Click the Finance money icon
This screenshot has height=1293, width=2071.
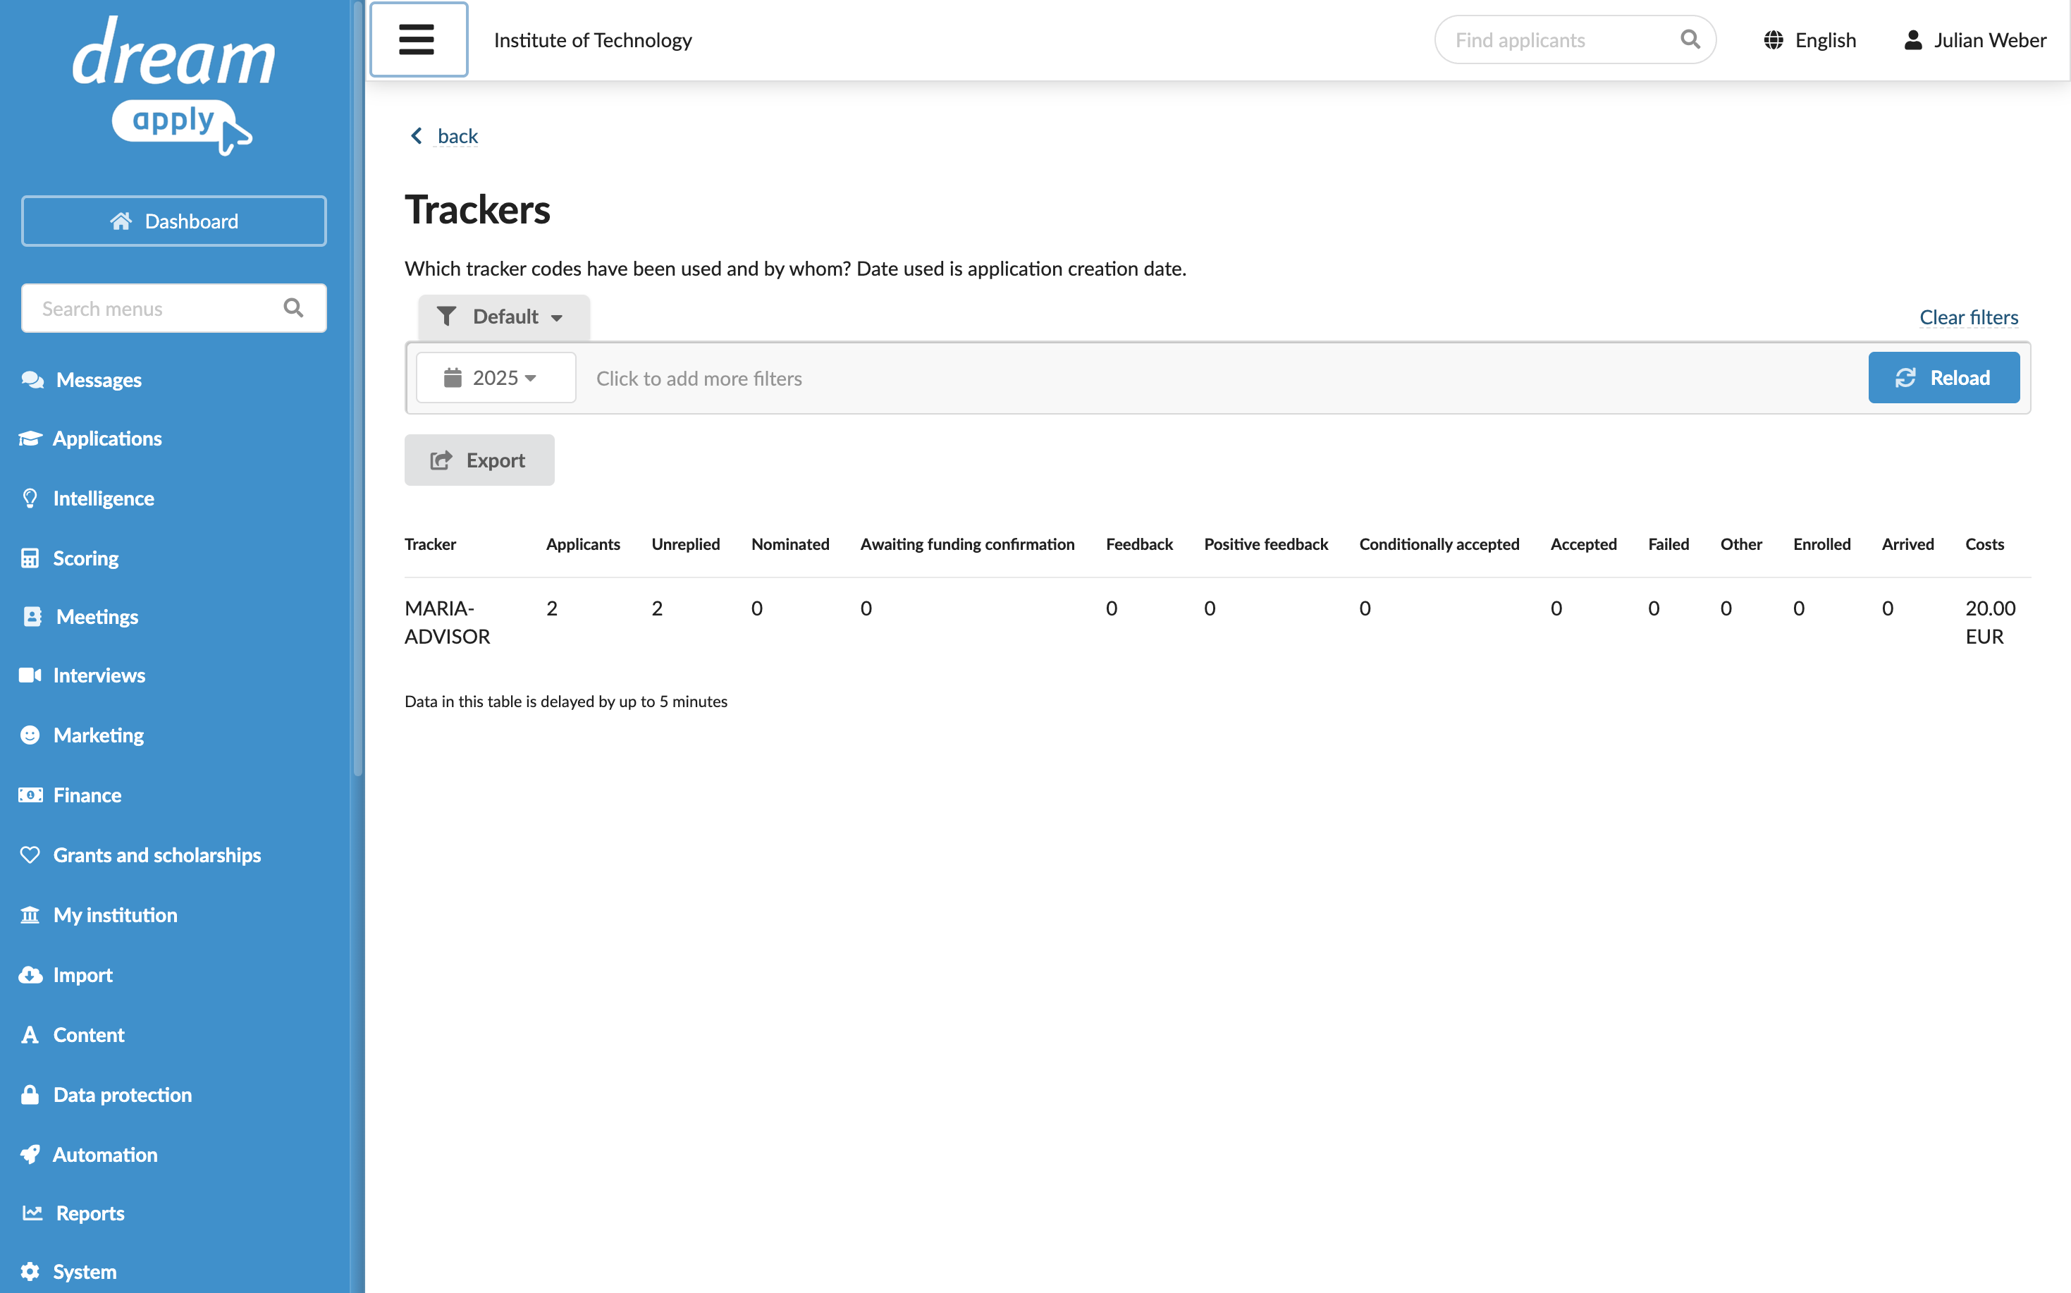[x=30, y=795]
